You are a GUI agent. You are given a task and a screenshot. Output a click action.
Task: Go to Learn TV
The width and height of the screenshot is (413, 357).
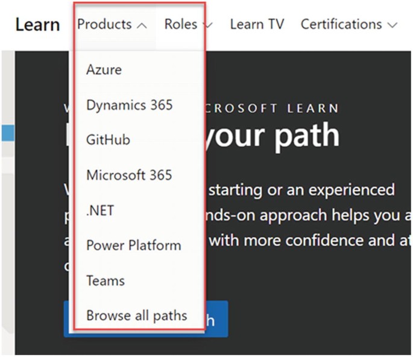pos(257,24)
